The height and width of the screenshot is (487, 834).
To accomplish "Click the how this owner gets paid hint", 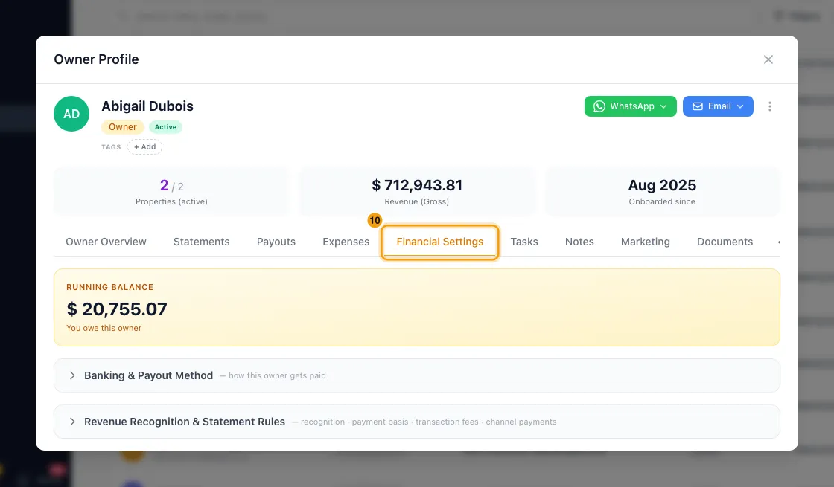I will coord(277,375).
